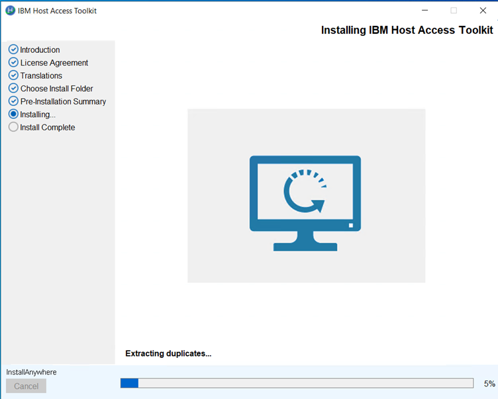The height and width of the screenshot is (399, 498).
Task: Go to the License Agreement step label
Action: tap(54, 63)
